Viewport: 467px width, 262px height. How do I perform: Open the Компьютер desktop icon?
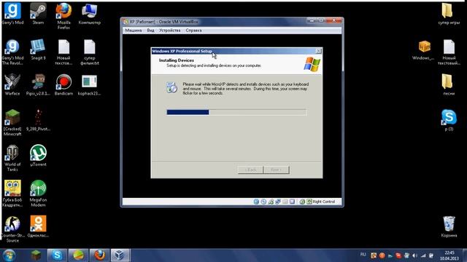click(89, 14)
